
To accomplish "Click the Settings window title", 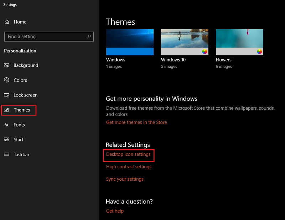I will click(10, 5).
